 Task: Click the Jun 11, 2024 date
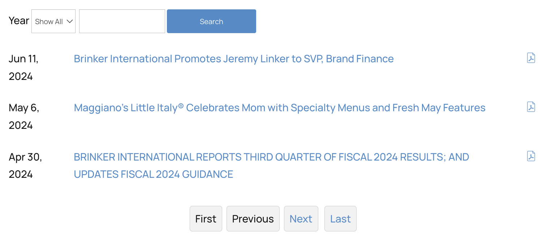23,67
